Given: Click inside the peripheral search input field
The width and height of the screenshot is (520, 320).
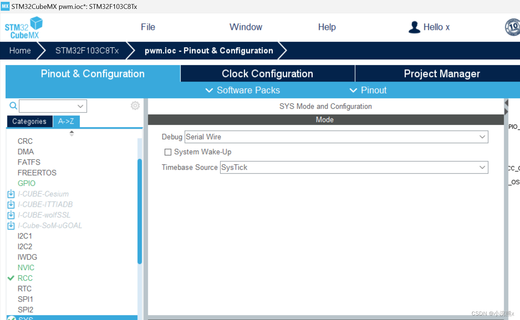Looking at the screenshot, I should [x=48, y=106].
